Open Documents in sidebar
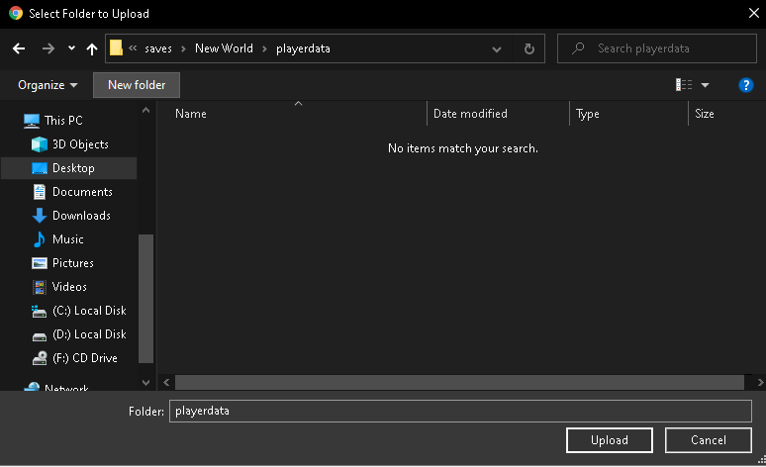This screenshot has width=766, height=467. (x=82, y=192)
